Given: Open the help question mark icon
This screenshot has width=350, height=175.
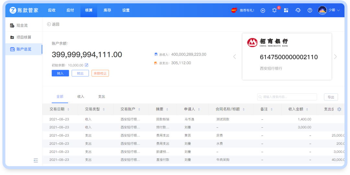Looking at the screenshot, I should tap(310, 10).
